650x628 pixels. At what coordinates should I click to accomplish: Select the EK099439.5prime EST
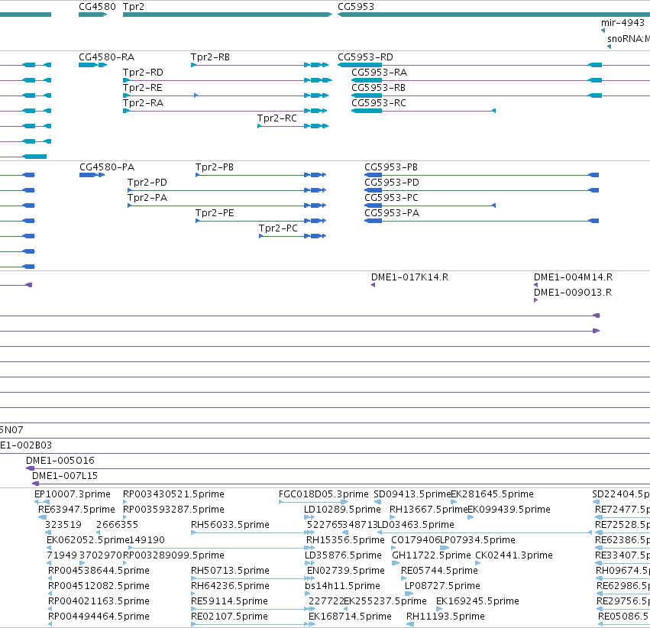(471, 517)
